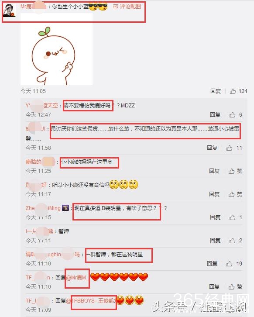
Task: Open the Mr鹿 username at the top
Action: pyautogui.click(x=34, y=7)
